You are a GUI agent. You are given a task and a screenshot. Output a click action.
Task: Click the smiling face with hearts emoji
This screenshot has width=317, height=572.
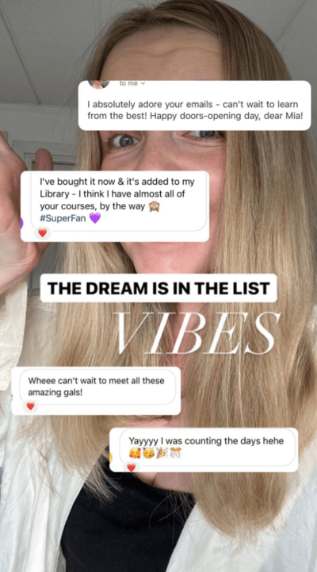(135, 454)
